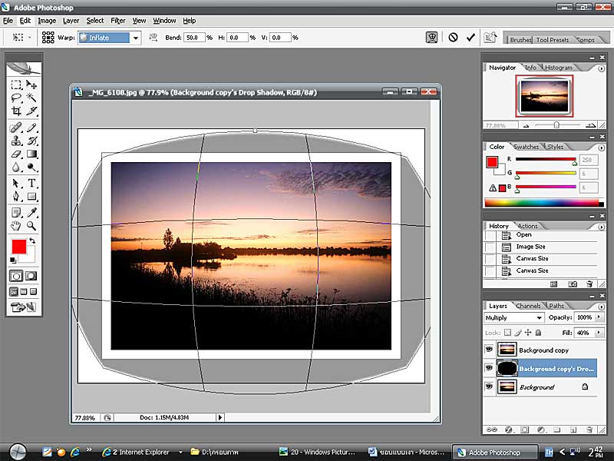Switch to Standard editing mode
The height and width of the screenshot is (461, 614).
pyautogui.click(x=16, y=276)
